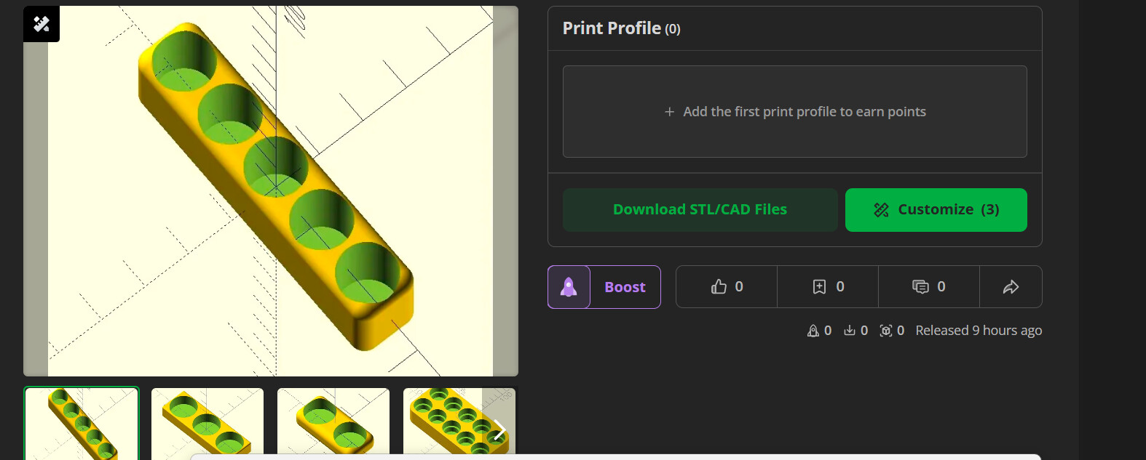
Task: Like the model with the thumbs-up icon
Action: pyautogui.click(x=719, y=287)
